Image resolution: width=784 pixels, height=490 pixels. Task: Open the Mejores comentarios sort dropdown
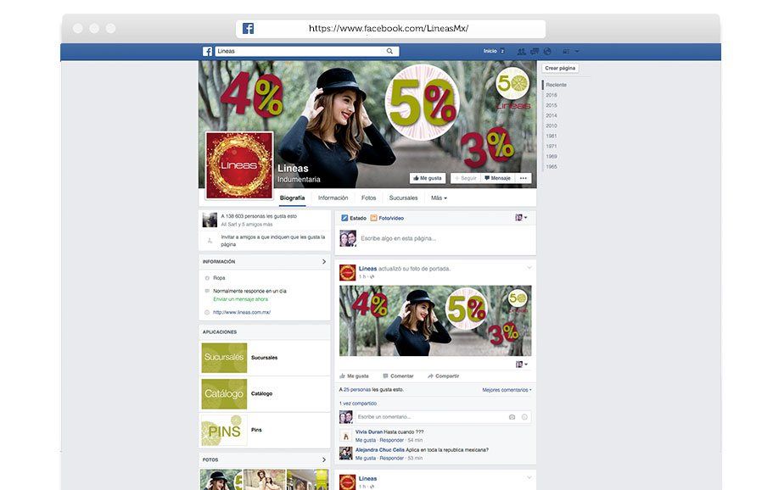[x=507, y=390]
